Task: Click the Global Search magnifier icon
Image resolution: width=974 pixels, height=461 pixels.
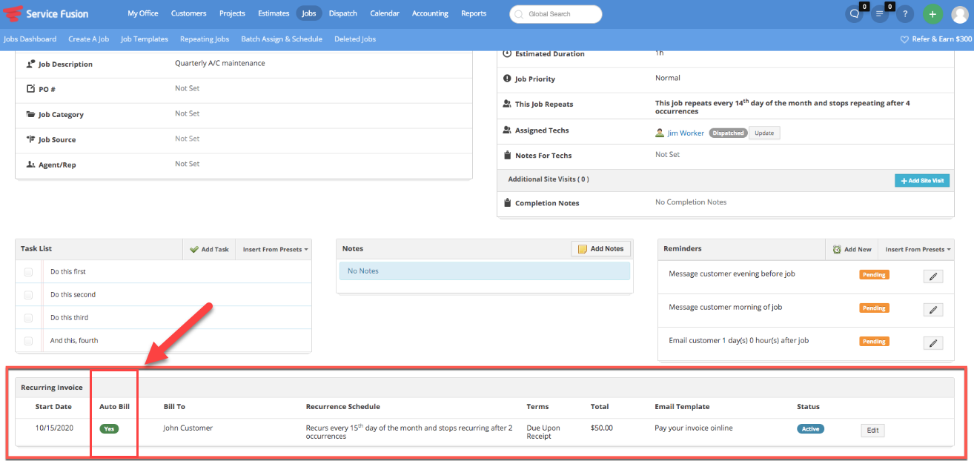Action: pos(519,14)
